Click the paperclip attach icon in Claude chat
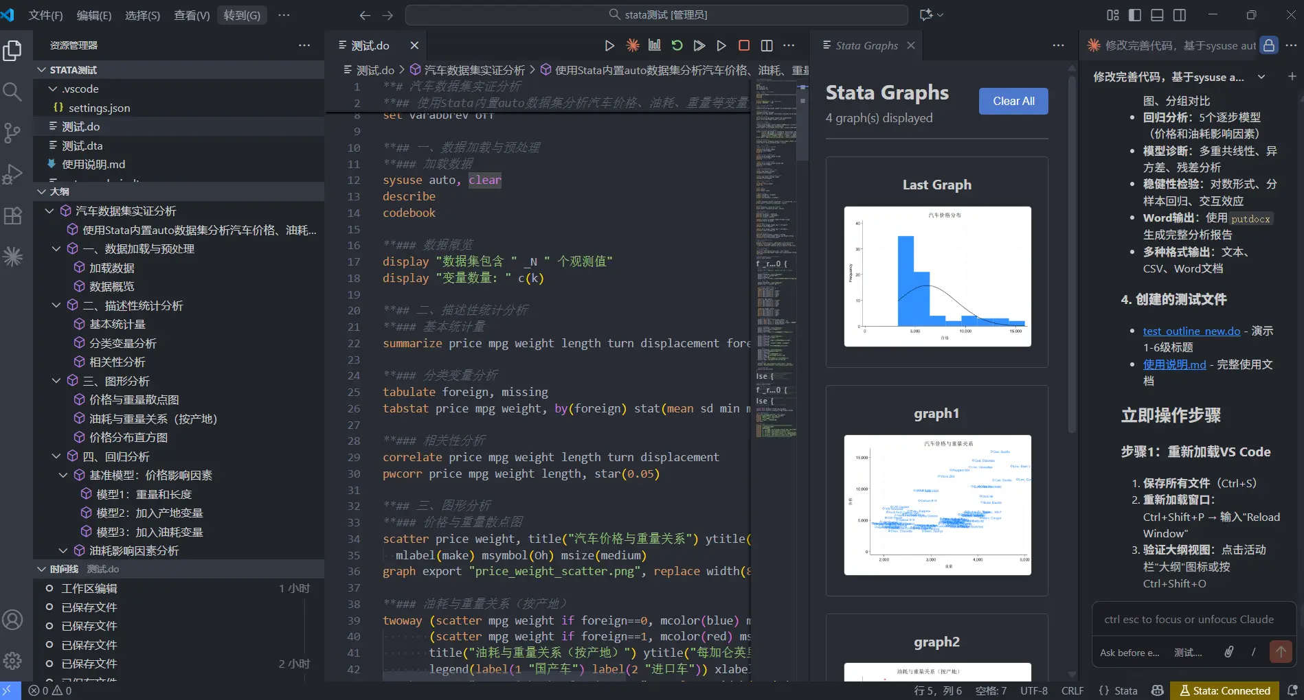The width and height of the screenshot is (1304, 700). pyautogui.click(x=1228, y=652)
